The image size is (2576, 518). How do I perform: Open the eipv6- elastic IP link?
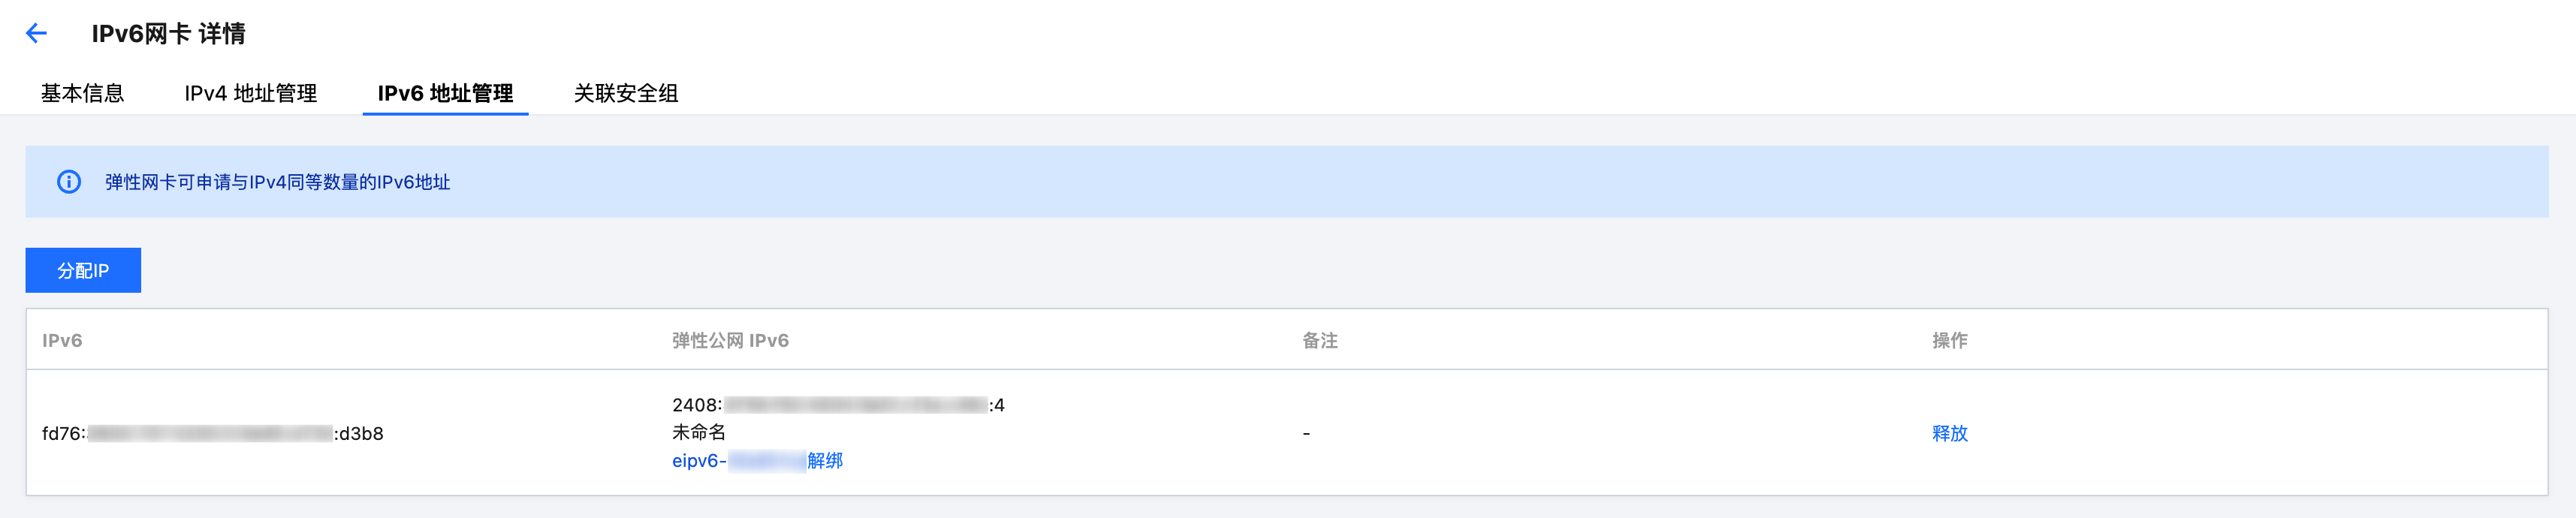[x=739, y=460]
